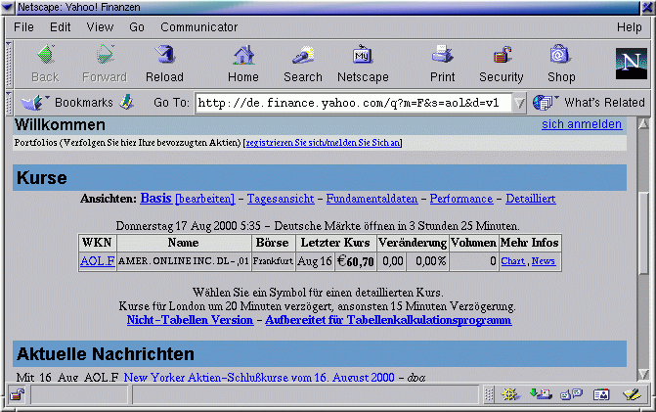Open Newsgroups from component bar

pos(571,394)
